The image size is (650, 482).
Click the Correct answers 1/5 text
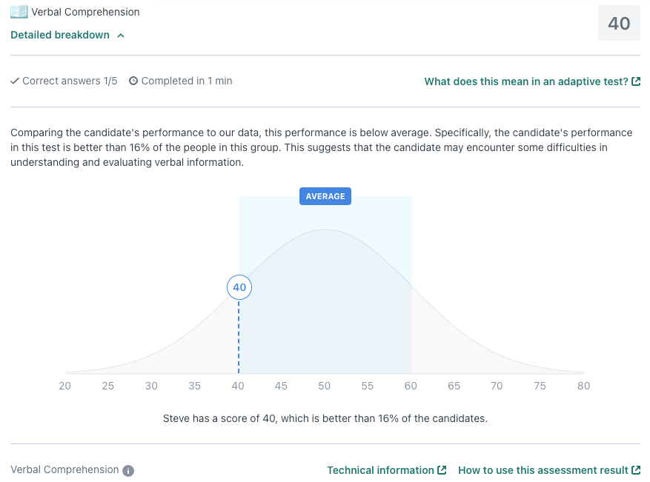[x=70, y=81]
